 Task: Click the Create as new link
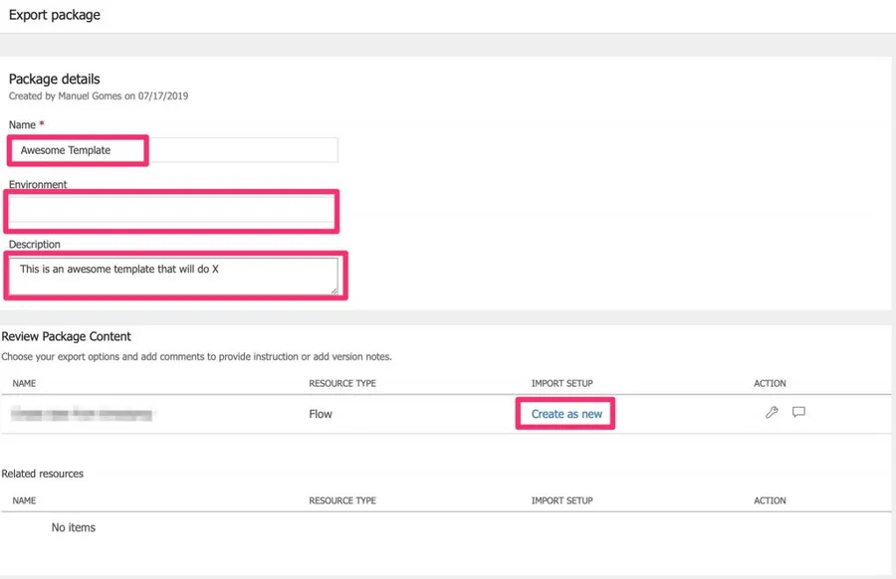click(566, 414)
